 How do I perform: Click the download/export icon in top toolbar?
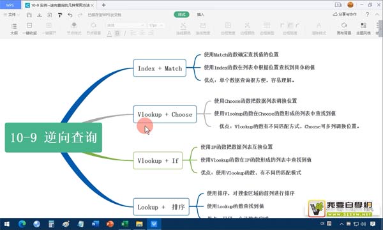pyautogui.click(x=40, y=15)
